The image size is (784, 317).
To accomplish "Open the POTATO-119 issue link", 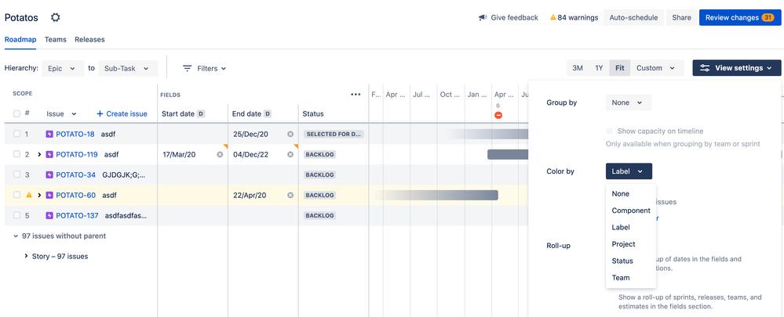I will coord(76,154).
